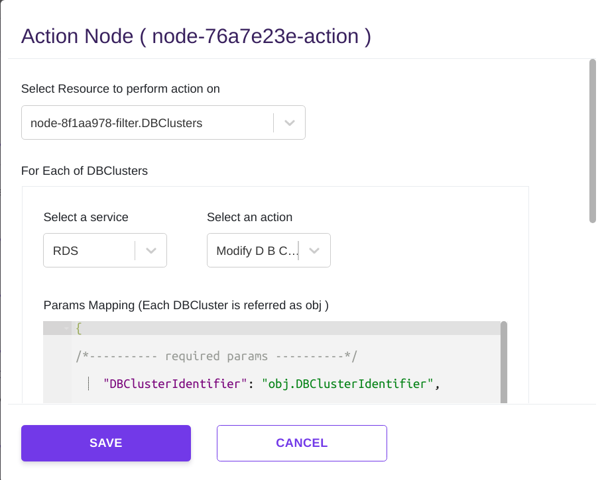Cancel the action node dialog

(x=302, y=443)
